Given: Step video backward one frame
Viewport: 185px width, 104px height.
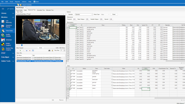Looking at the screenshot, I should tap(17, 50).
